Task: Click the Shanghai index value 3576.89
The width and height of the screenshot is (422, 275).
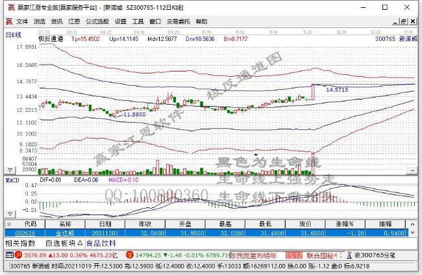Action: (35, 255)
